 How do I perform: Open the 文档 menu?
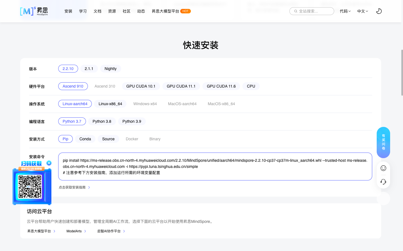[97, 11]
